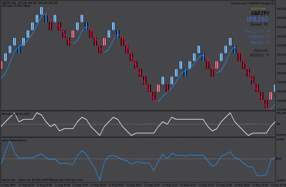Click the Spread: 10 label

click(x=259, y=24)
